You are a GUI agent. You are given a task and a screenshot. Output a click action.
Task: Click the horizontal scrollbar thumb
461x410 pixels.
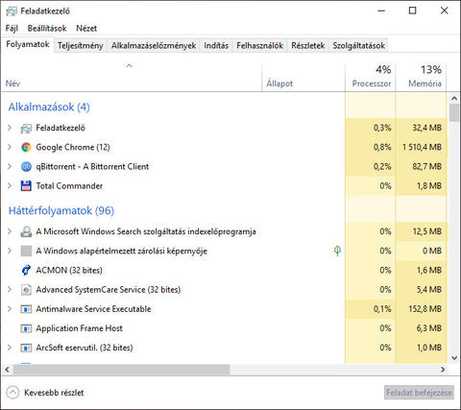coord(121,370)
